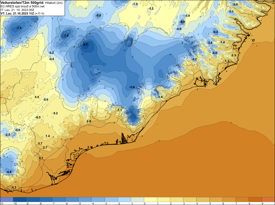
Task: Click the leftmost legend swatch below -11
Action: pos(7,200)
